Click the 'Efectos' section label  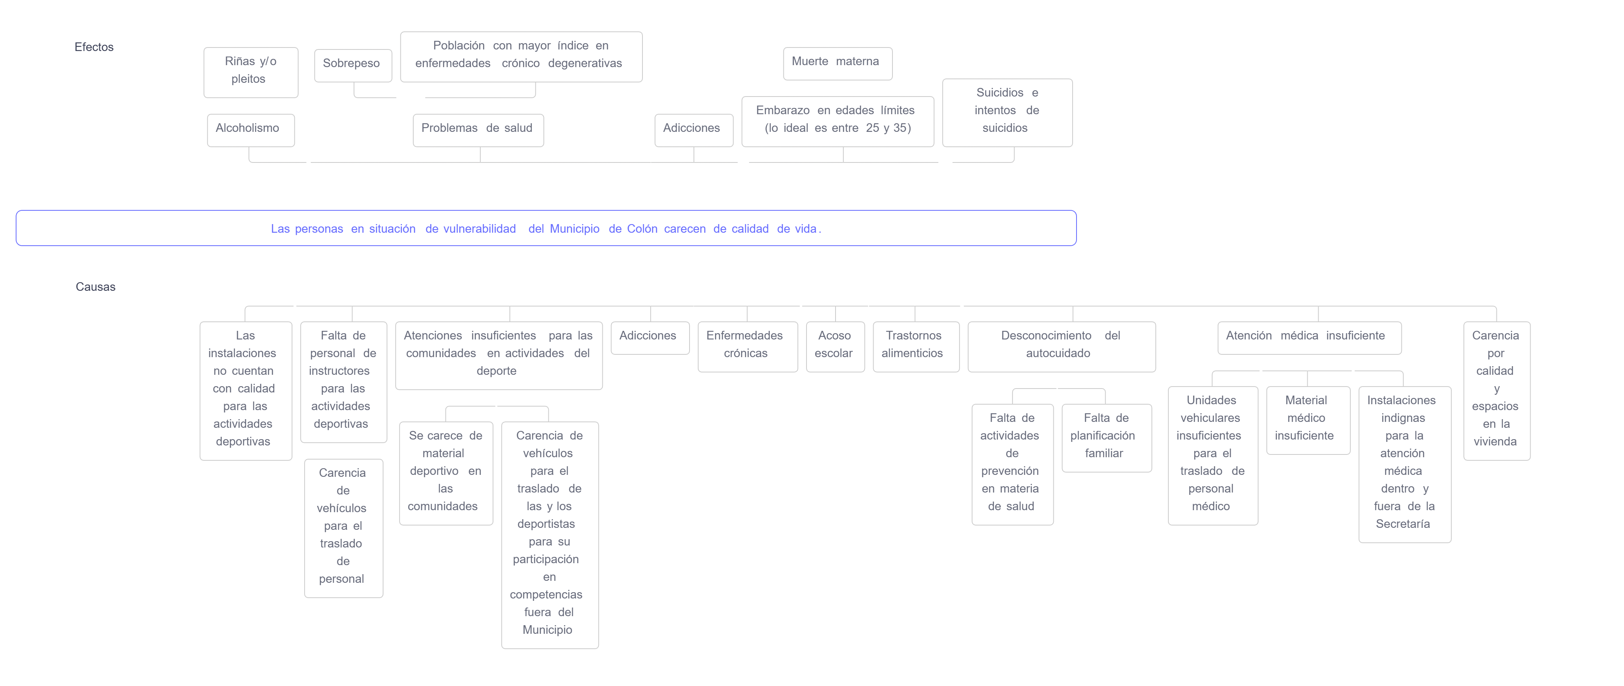[94, 47]
